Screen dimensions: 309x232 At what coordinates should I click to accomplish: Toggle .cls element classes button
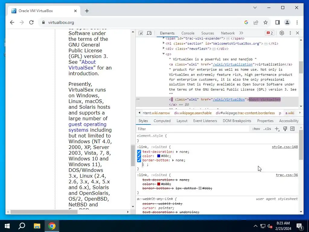pyautogui.click(x=267, y=129)
